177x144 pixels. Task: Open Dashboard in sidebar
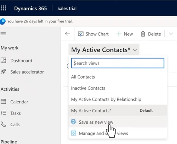click(21, 60)
